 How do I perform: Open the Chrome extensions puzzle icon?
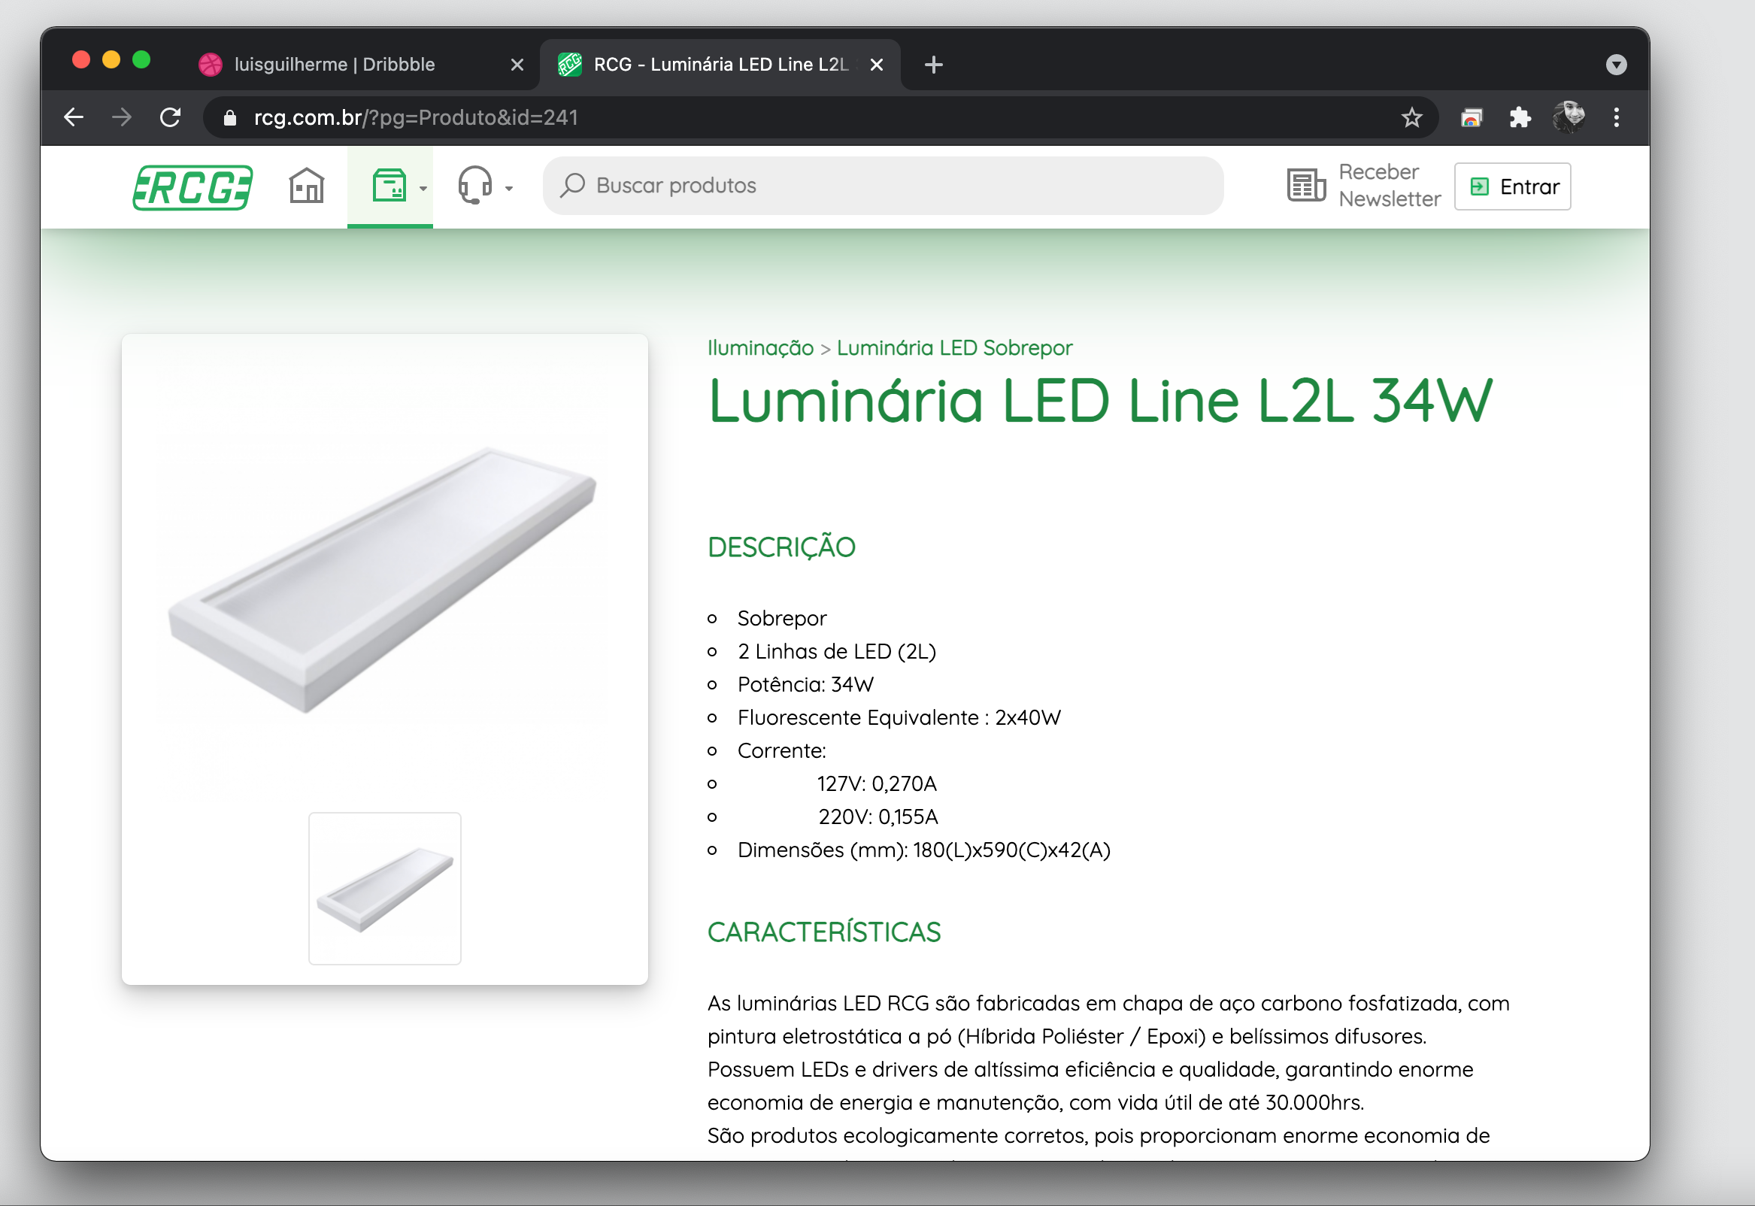1520,117
